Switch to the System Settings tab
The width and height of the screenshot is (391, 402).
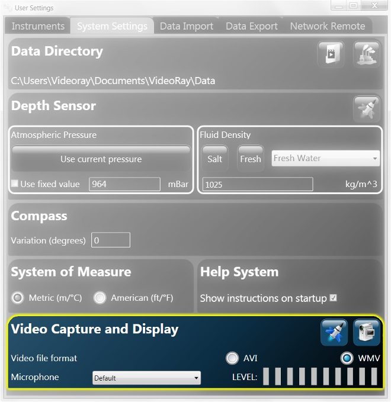[x=112, y=26]
